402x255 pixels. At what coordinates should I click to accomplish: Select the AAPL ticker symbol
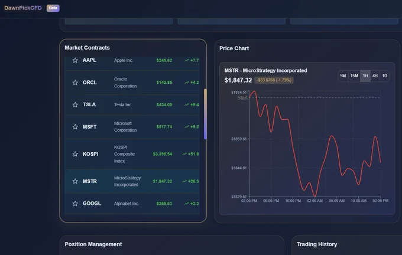89,60
